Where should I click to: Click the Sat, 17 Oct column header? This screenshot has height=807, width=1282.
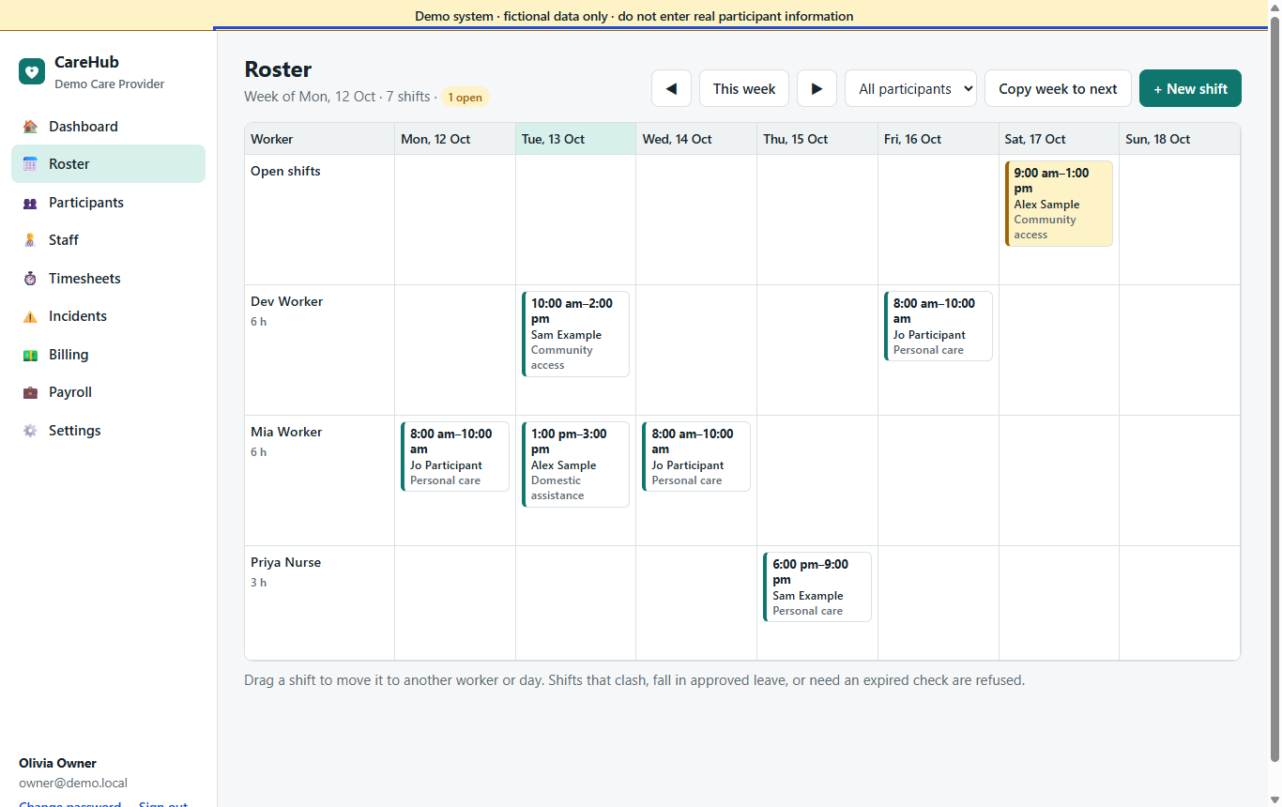pos(1059,139)
